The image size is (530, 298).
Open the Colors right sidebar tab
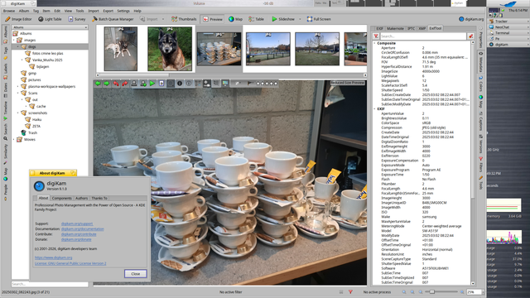tap(480, 84)
